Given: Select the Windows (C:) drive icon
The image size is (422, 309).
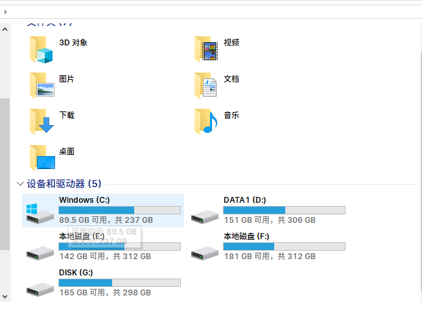Looking at the screenshot, I should click(40, 214).
